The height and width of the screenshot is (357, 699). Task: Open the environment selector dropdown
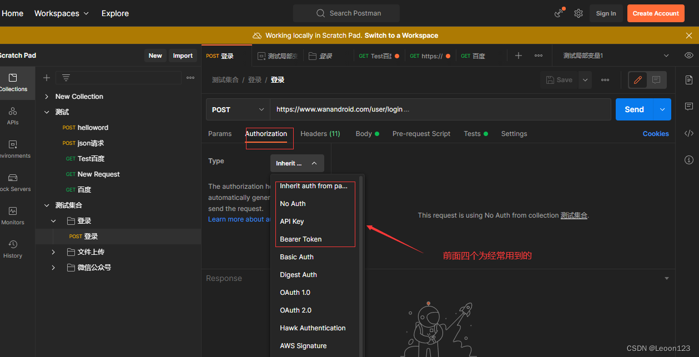pyautogui.click(x=616, y=56)
